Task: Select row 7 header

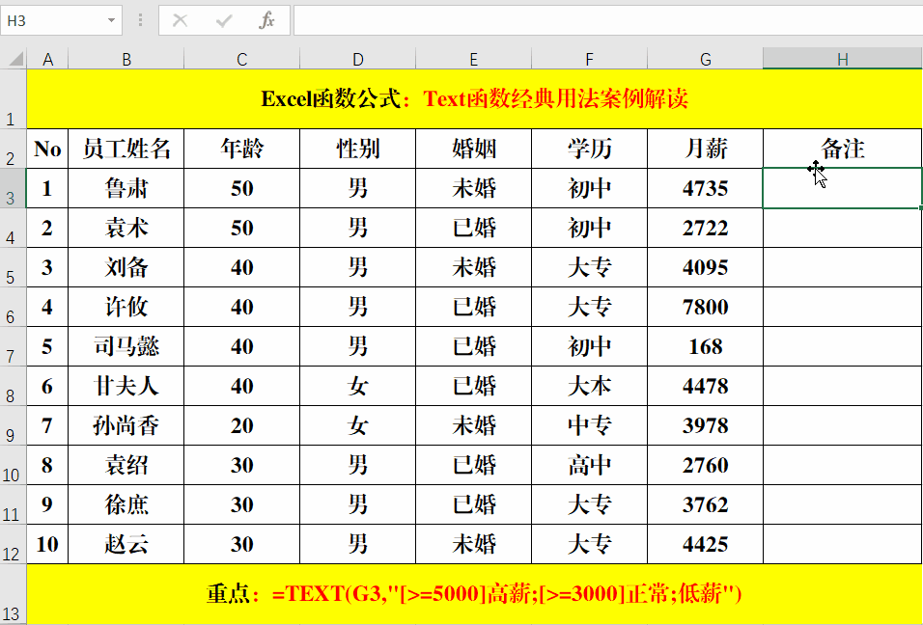Action: pos(13,346)
